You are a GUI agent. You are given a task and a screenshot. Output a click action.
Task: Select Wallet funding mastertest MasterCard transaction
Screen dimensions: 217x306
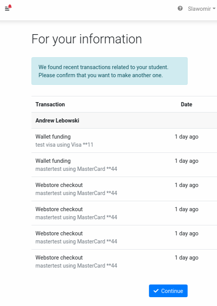(x=124, y=165)
